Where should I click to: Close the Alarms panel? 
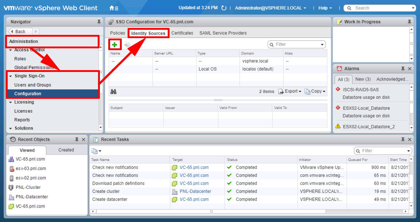click(x=409, y=69)
